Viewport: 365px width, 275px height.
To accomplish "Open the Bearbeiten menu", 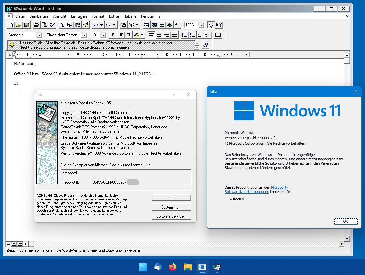I will 39,16.
